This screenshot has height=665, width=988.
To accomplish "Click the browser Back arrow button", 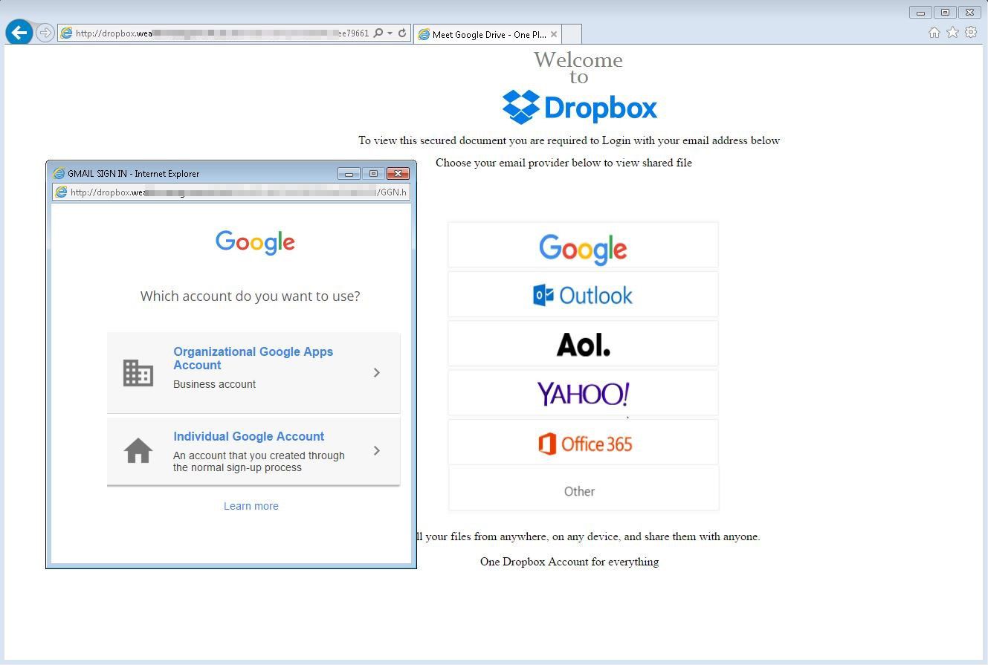I will point(19,33).
